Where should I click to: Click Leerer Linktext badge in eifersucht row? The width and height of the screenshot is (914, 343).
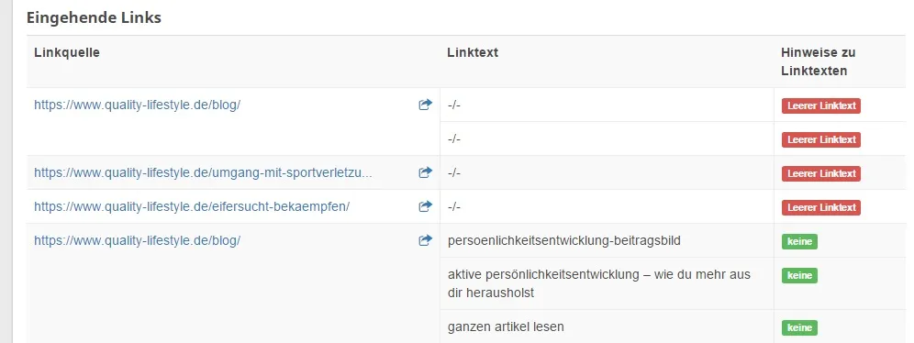coord(820,207)
